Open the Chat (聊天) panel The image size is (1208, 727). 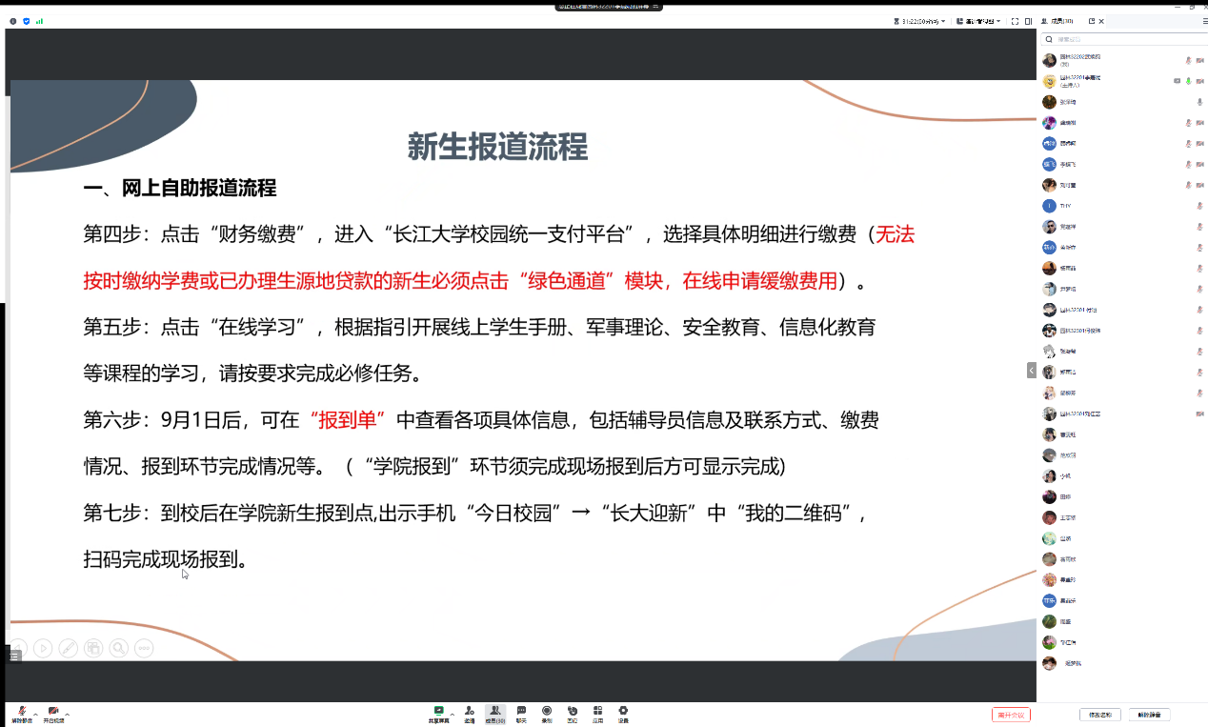(521, 714)
